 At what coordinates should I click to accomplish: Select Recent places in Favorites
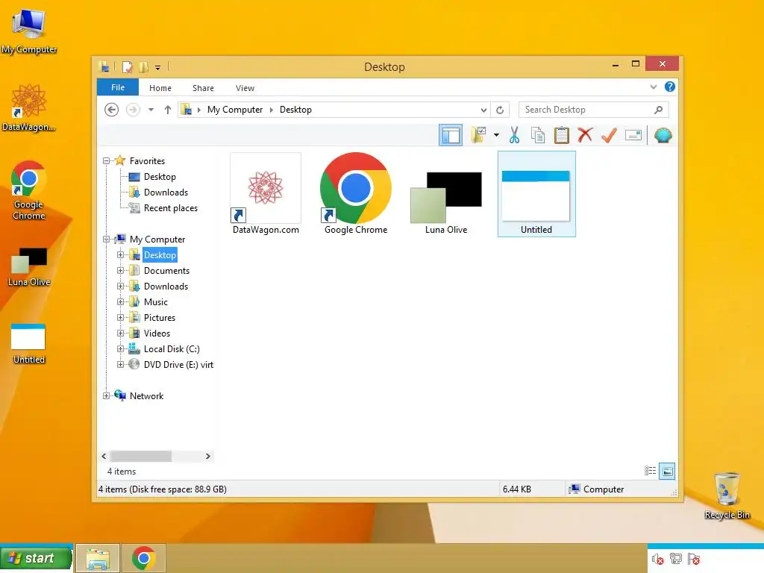click(x=171, y=208)
